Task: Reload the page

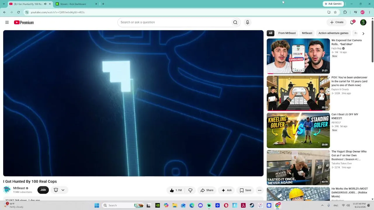Action: click(x=18, y=12)
